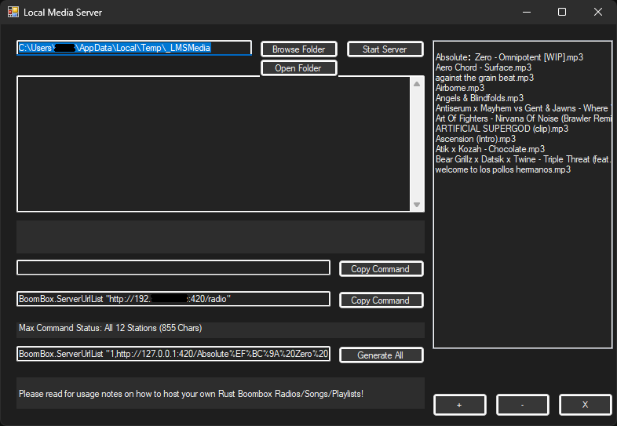This screenshot has width=617, height=426.
Task: Focus the media folder path field
Action: (133, 48)
